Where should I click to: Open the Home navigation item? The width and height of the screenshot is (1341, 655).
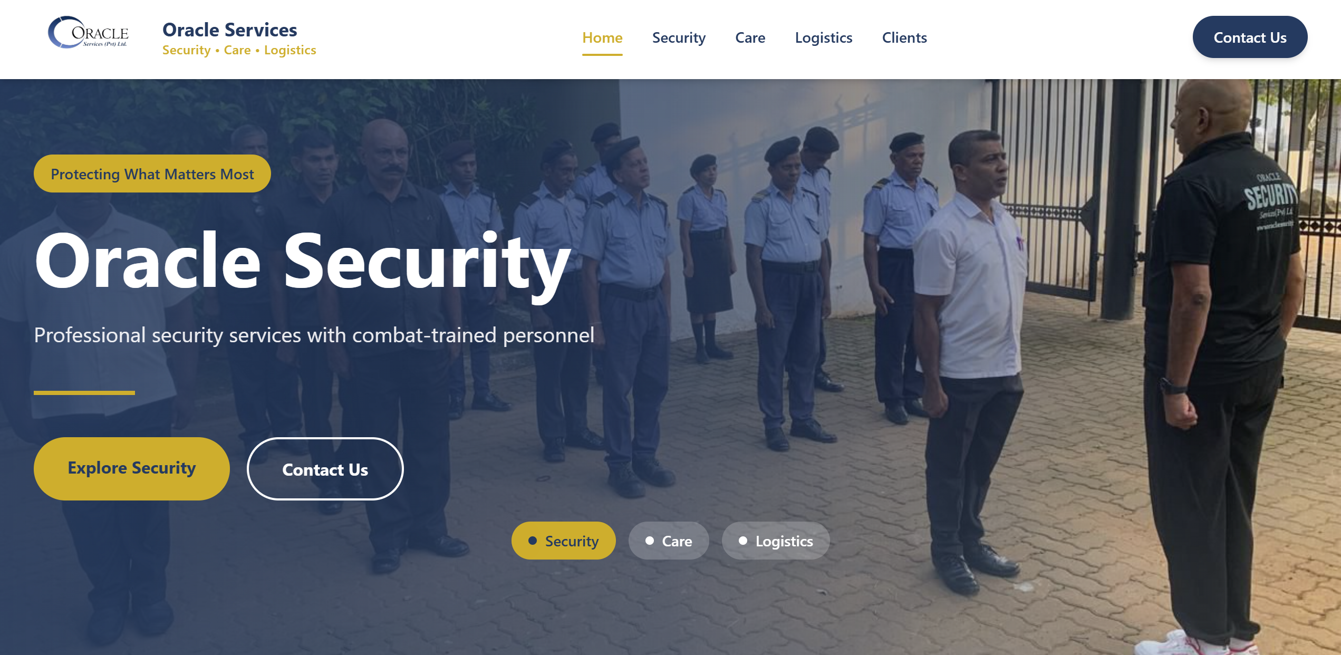[602, 38]
